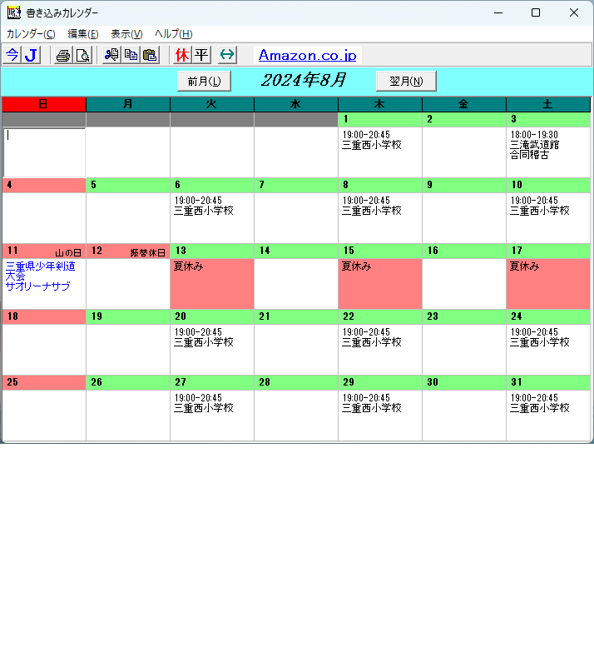Click the green double-arrow width icon
The height and width of the screenshot is (647, 594).
[227, 55]
